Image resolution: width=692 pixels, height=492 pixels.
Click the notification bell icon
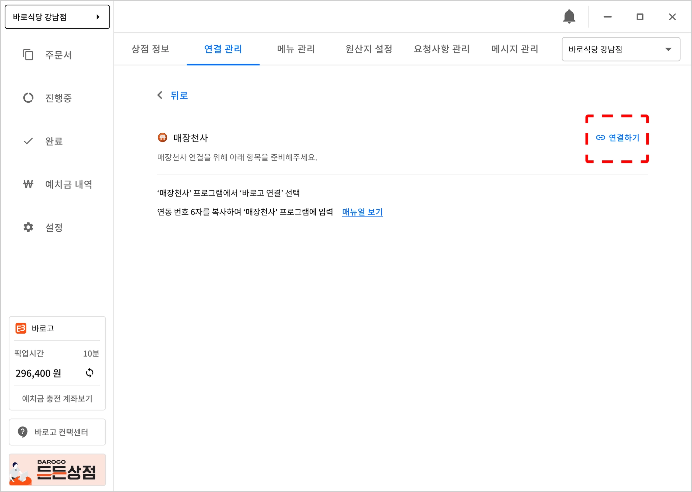tap(569, 17)
